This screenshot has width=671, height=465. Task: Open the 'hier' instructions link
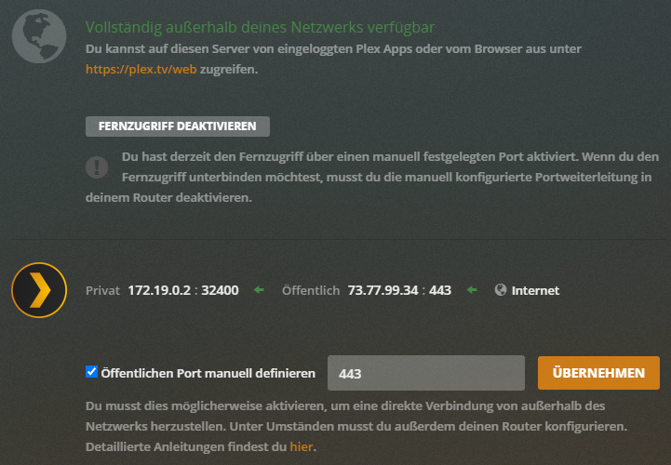(x=302, y=446)
